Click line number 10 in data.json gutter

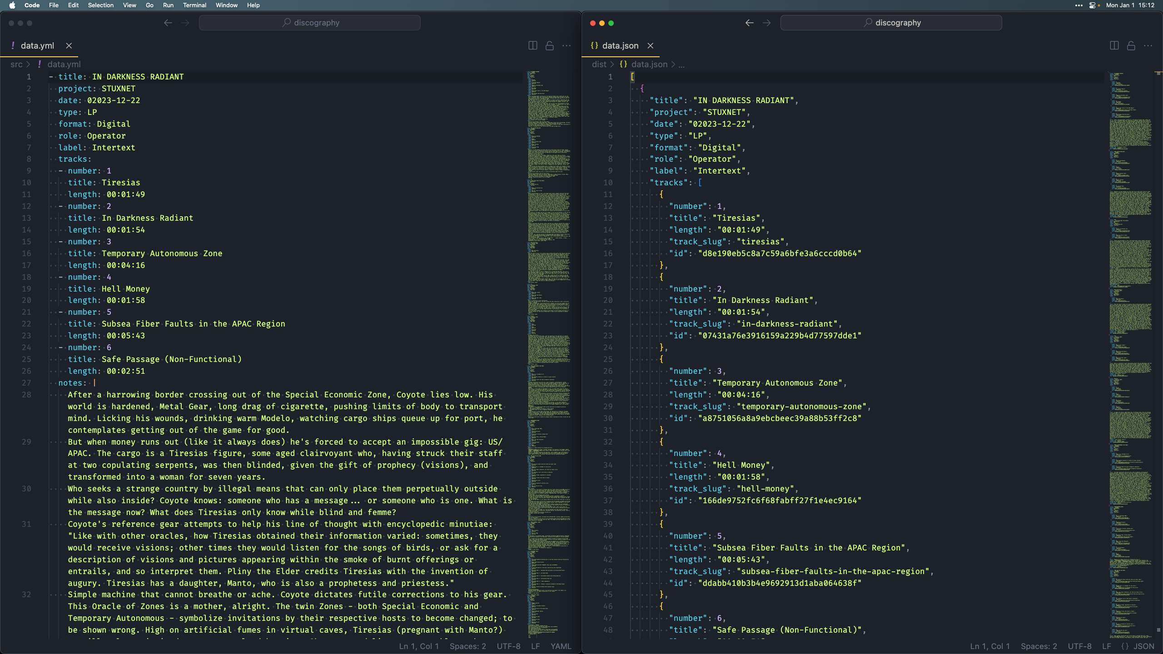(x=607, y=183)
